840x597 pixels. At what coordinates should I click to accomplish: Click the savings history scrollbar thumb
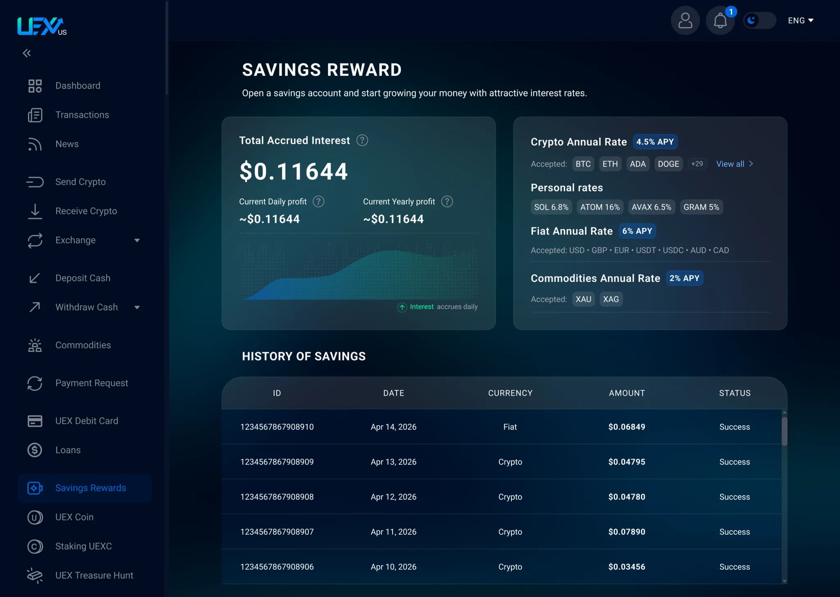coord(784,431)
